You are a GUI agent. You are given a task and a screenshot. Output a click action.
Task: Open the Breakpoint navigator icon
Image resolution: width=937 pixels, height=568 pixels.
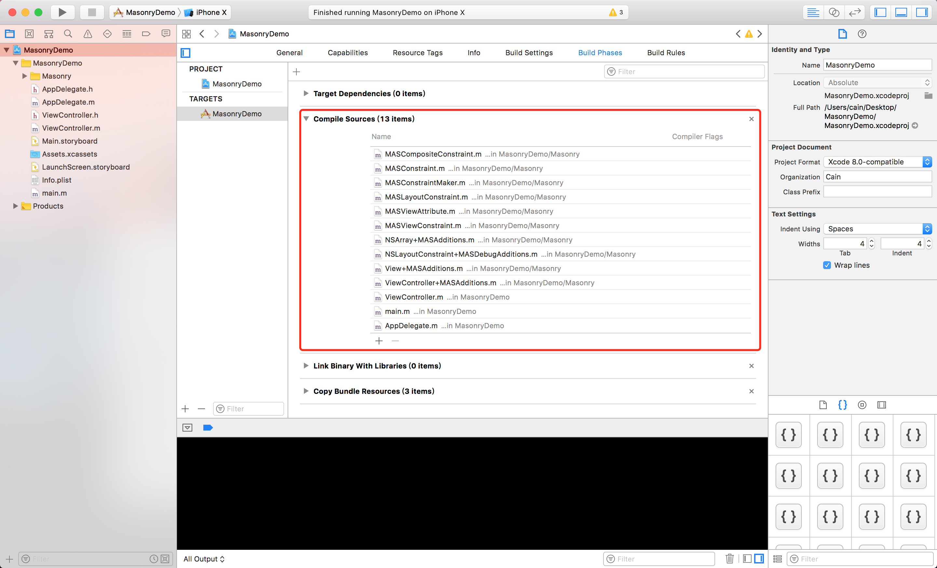coord(146,34)
